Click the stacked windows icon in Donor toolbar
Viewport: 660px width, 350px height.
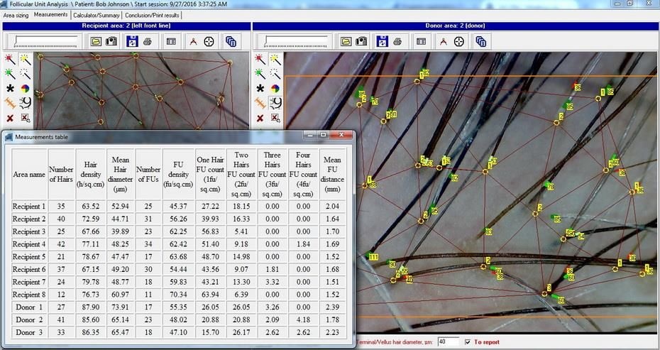(480, 41)
